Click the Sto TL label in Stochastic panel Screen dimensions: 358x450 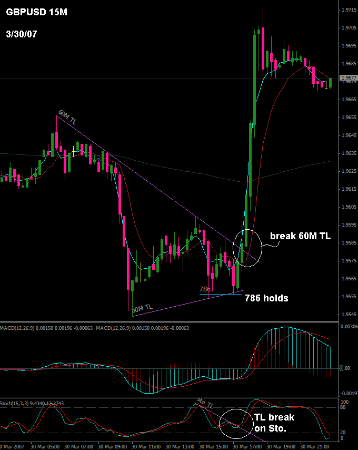[205, 404]
